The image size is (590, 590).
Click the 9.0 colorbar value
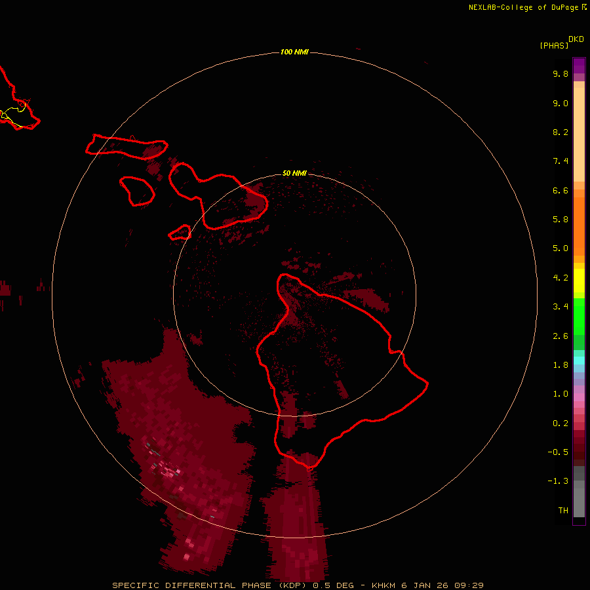[x=560, y=103]
